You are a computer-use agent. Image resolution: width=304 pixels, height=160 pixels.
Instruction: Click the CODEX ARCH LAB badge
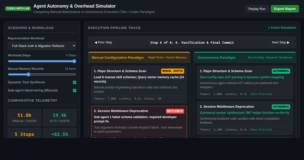(18, 9)
